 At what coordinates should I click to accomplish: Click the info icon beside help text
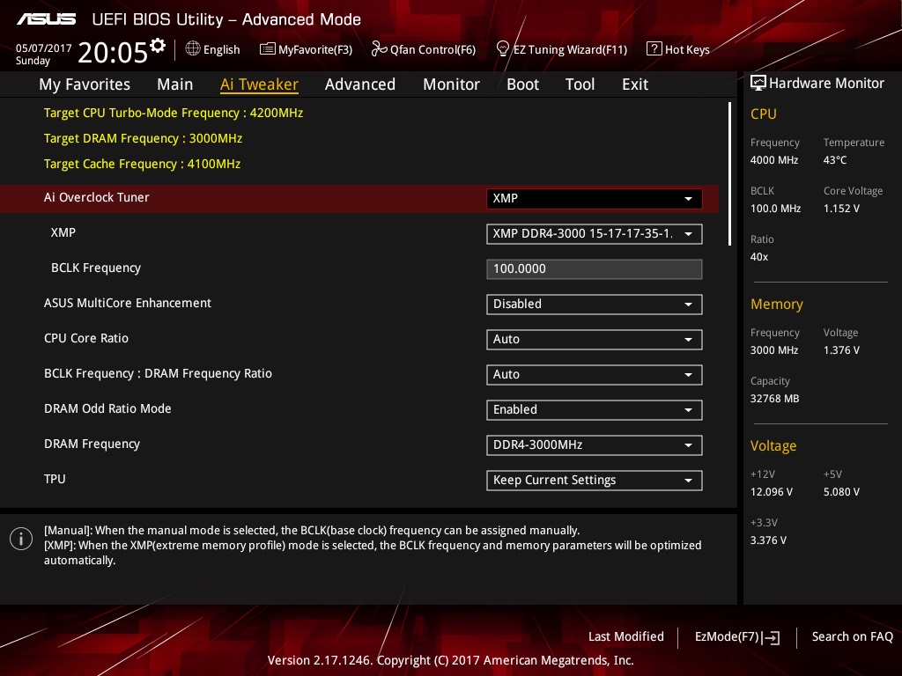click(x=21, y=539)
